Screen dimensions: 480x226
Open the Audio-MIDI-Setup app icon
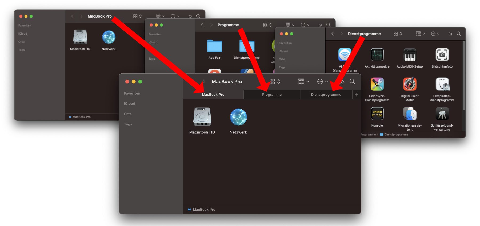(x=409, y=55)
